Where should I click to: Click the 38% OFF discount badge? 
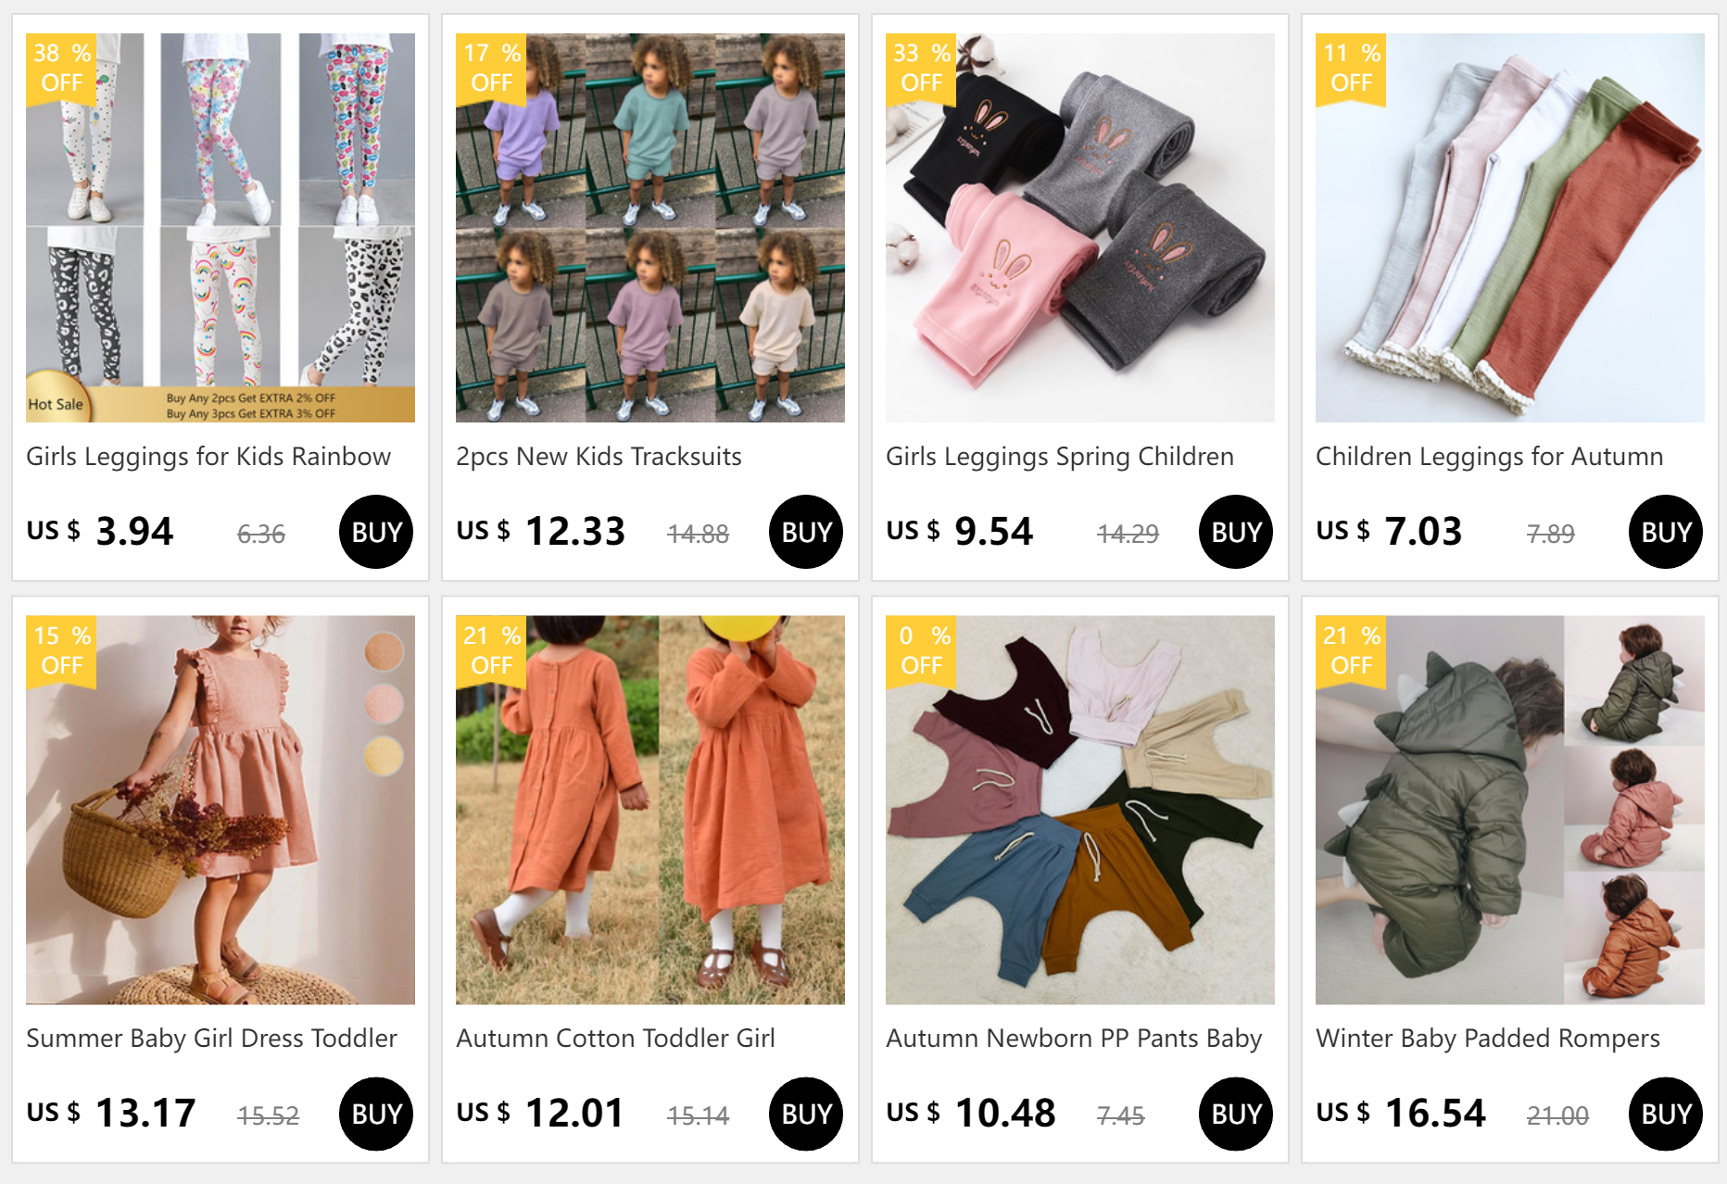pos(61,69)
